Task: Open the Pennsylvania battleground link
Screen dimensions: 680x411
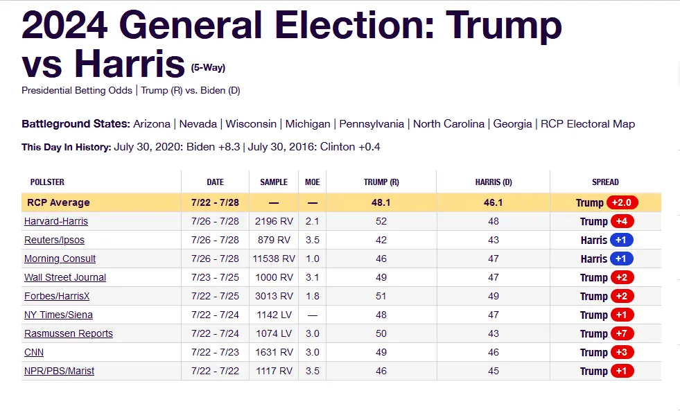Action: pyautogui.click(x=372, y=124)
